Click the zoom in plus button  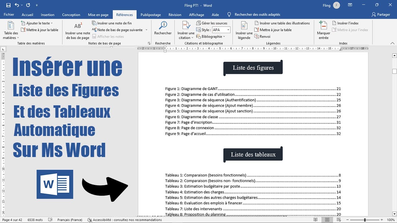click(x=382, y=220)
